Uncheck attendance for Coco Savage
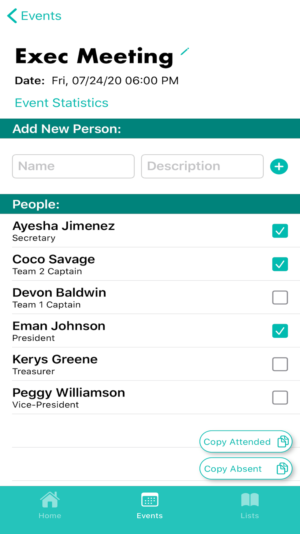This screenshot has height=534, width=300. (x=280, y=264)
